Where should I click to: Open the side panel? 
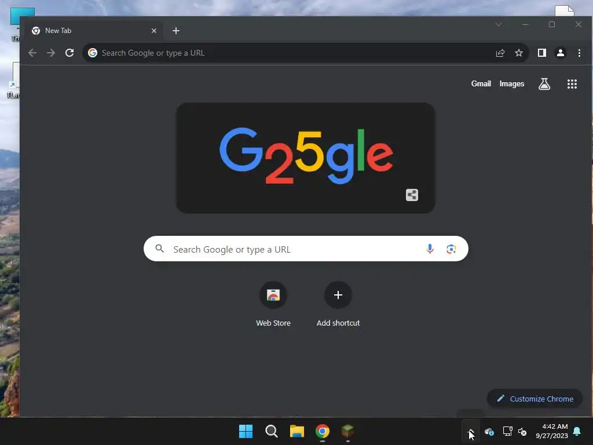click(x=542, y=53)
